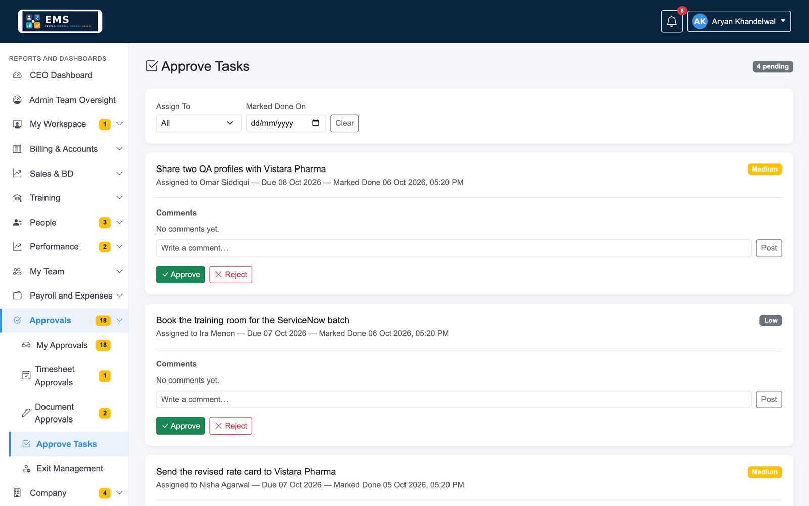Expand the Payroll and Expenses chevron
The height and width of the screenshot is (506, 809).
120,296
